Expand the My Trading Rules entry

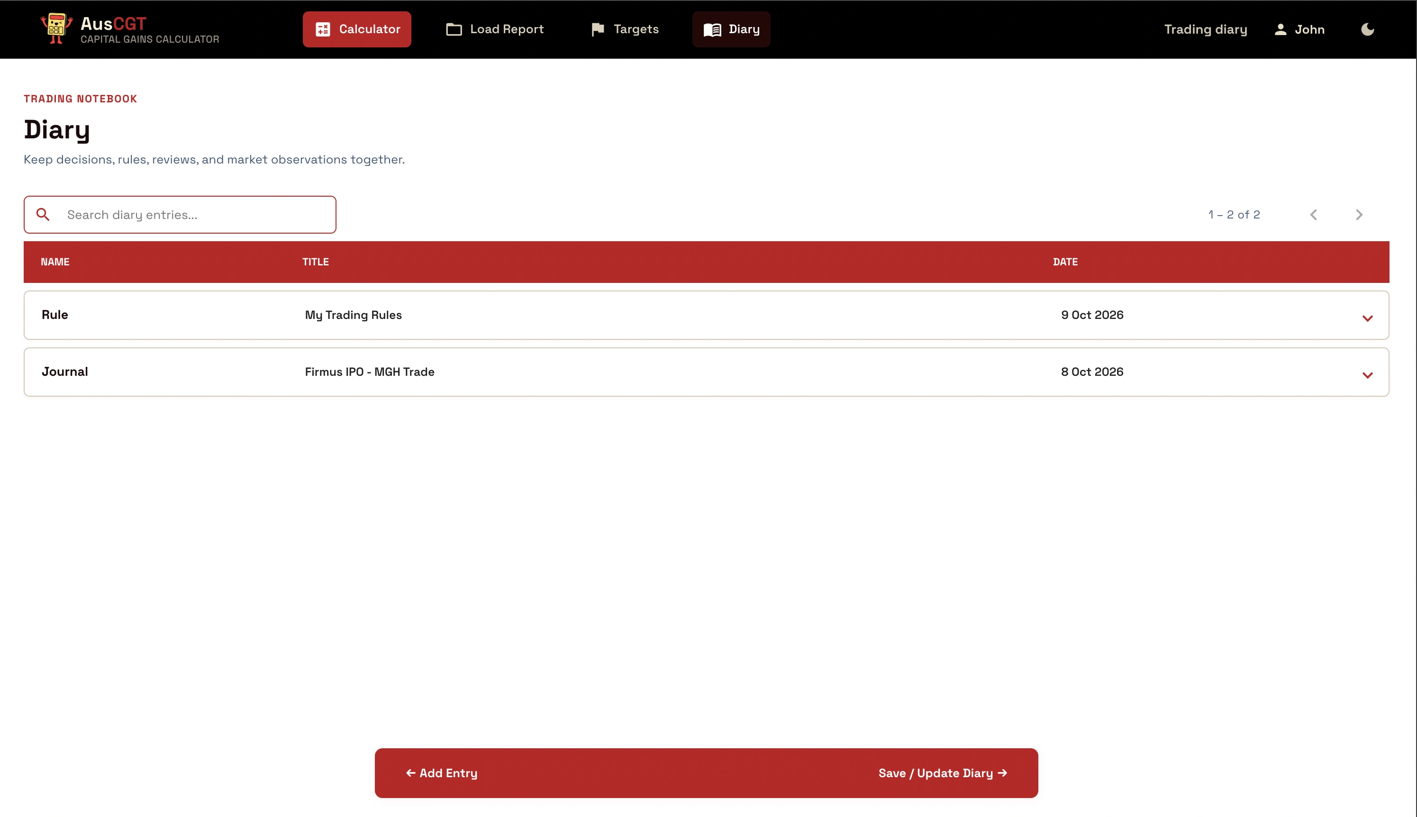(x=1367, y=318)
